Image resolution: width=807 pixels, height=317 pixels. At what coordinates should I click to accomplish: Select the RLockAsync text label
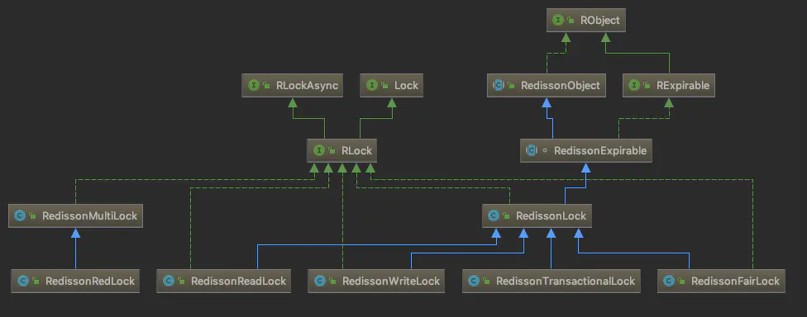click(x=308, y=85)
